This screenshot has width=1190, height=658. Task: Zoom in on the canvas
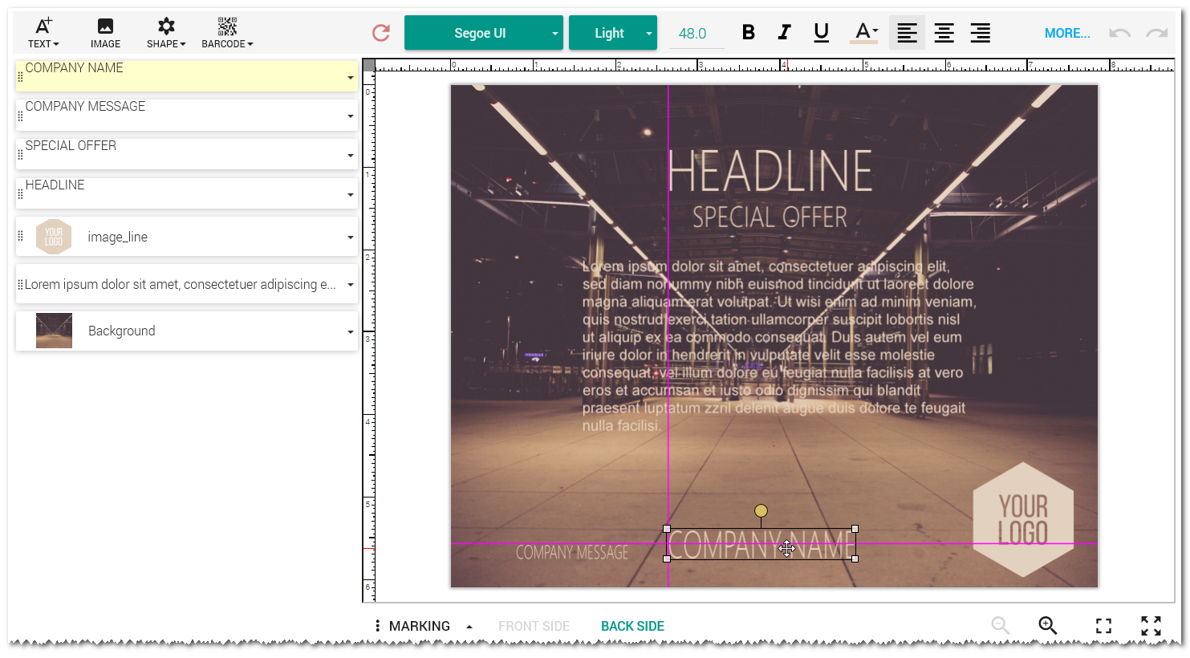pyautogui.click(x=1047, y=625)
